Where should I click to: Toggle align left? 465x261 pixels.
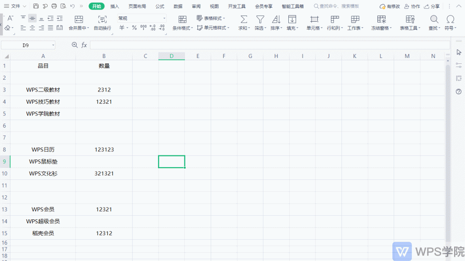coord(23,28)
